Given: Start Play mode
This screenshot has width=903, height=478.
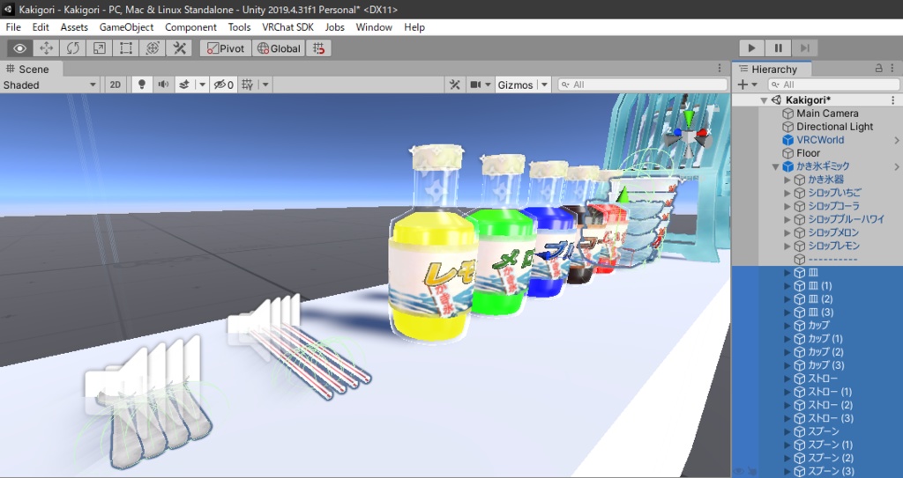Looking at the screenshot, I should pos(751,48).
